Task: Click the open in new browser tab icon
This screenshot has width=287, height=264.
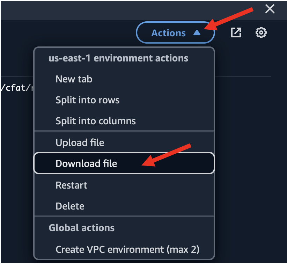Action: point(236,33)
